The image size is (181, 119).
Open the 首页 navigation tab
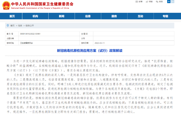click(12, 16)
